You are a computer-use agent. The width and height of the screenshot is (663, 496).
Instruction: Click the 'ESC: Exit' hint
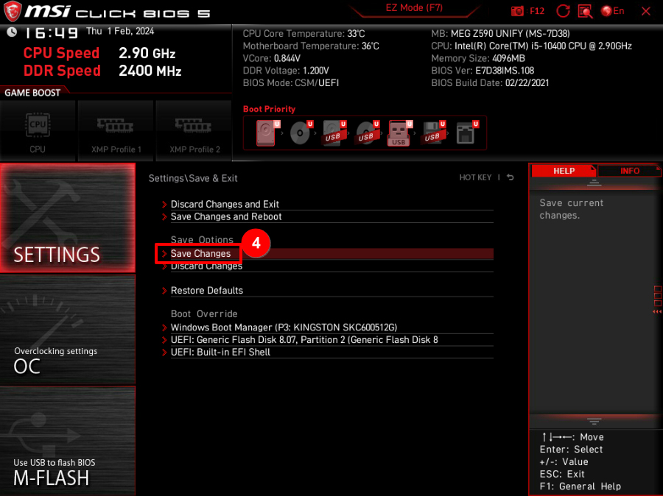point(562,474)
